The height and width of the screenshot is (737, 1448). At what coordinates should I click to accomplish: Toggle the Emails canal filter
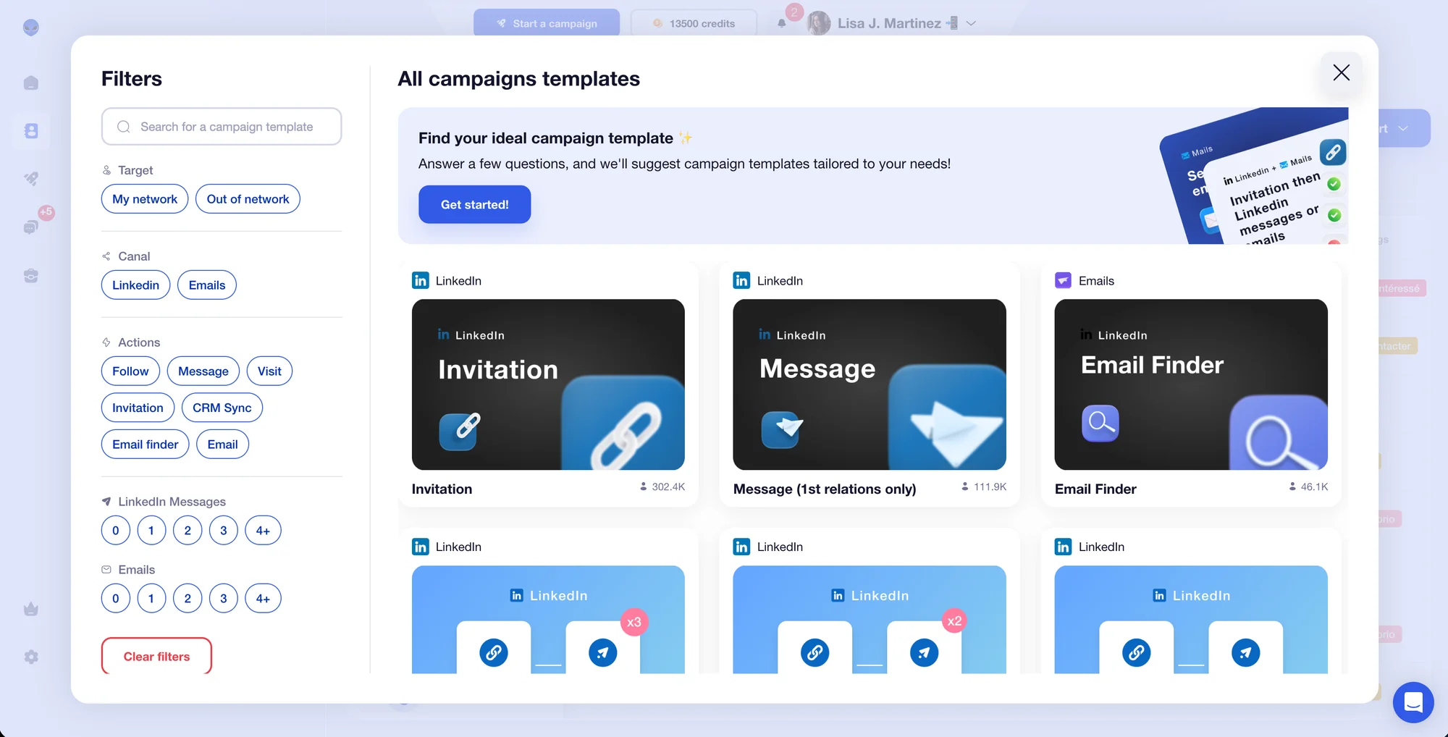click(207, 285)
